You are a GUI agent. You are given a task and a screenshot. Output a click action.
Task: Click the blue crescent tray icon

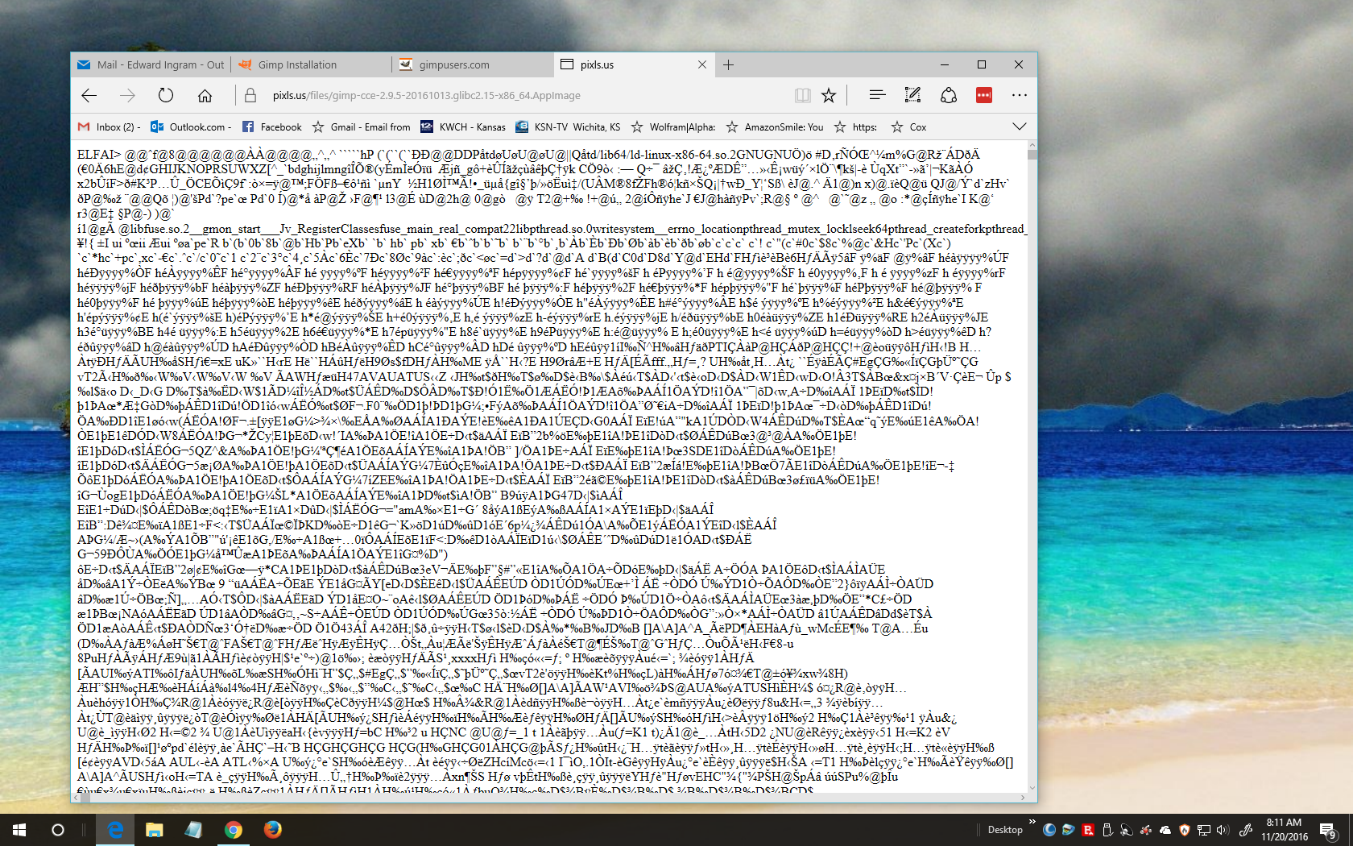point(1049,830)
